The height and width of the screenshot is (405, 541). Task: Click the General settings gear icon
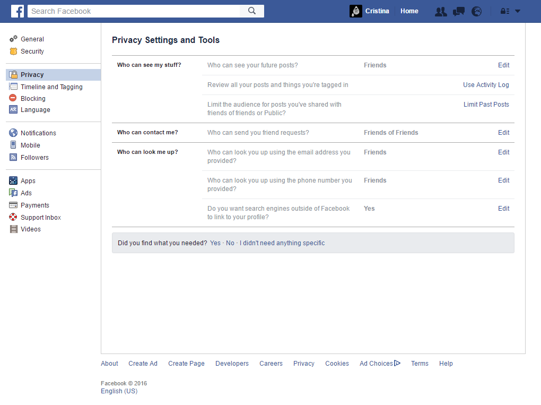click(x=13, y=39)
